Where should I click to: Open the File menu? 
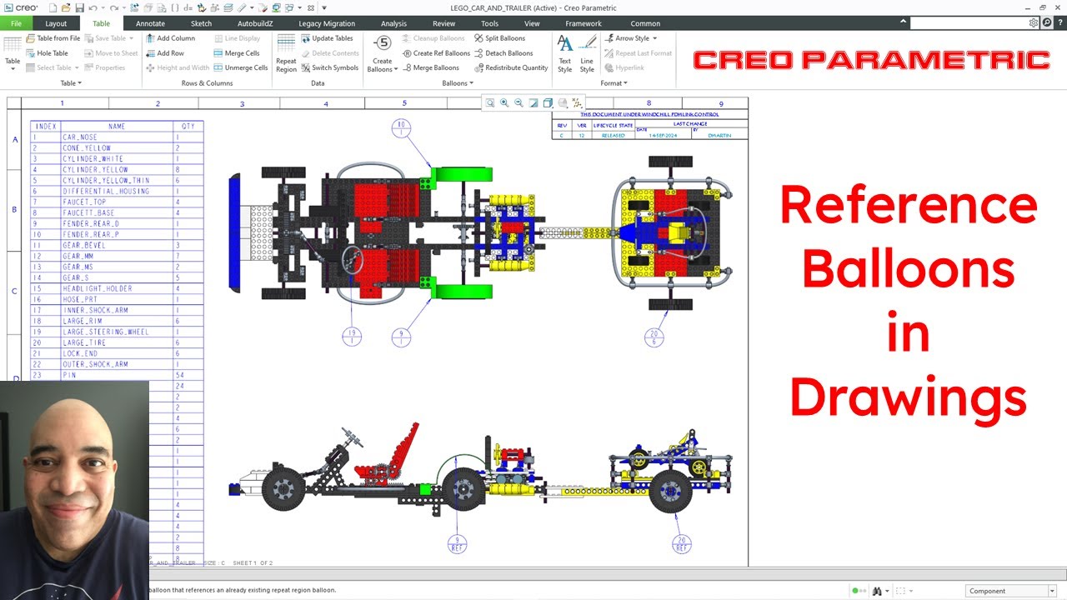pyautogui.click(x=16, y=23)
